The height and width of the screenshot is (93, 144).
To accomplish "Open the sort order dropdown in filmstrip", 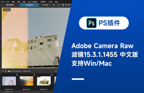I will coord(3,71).
